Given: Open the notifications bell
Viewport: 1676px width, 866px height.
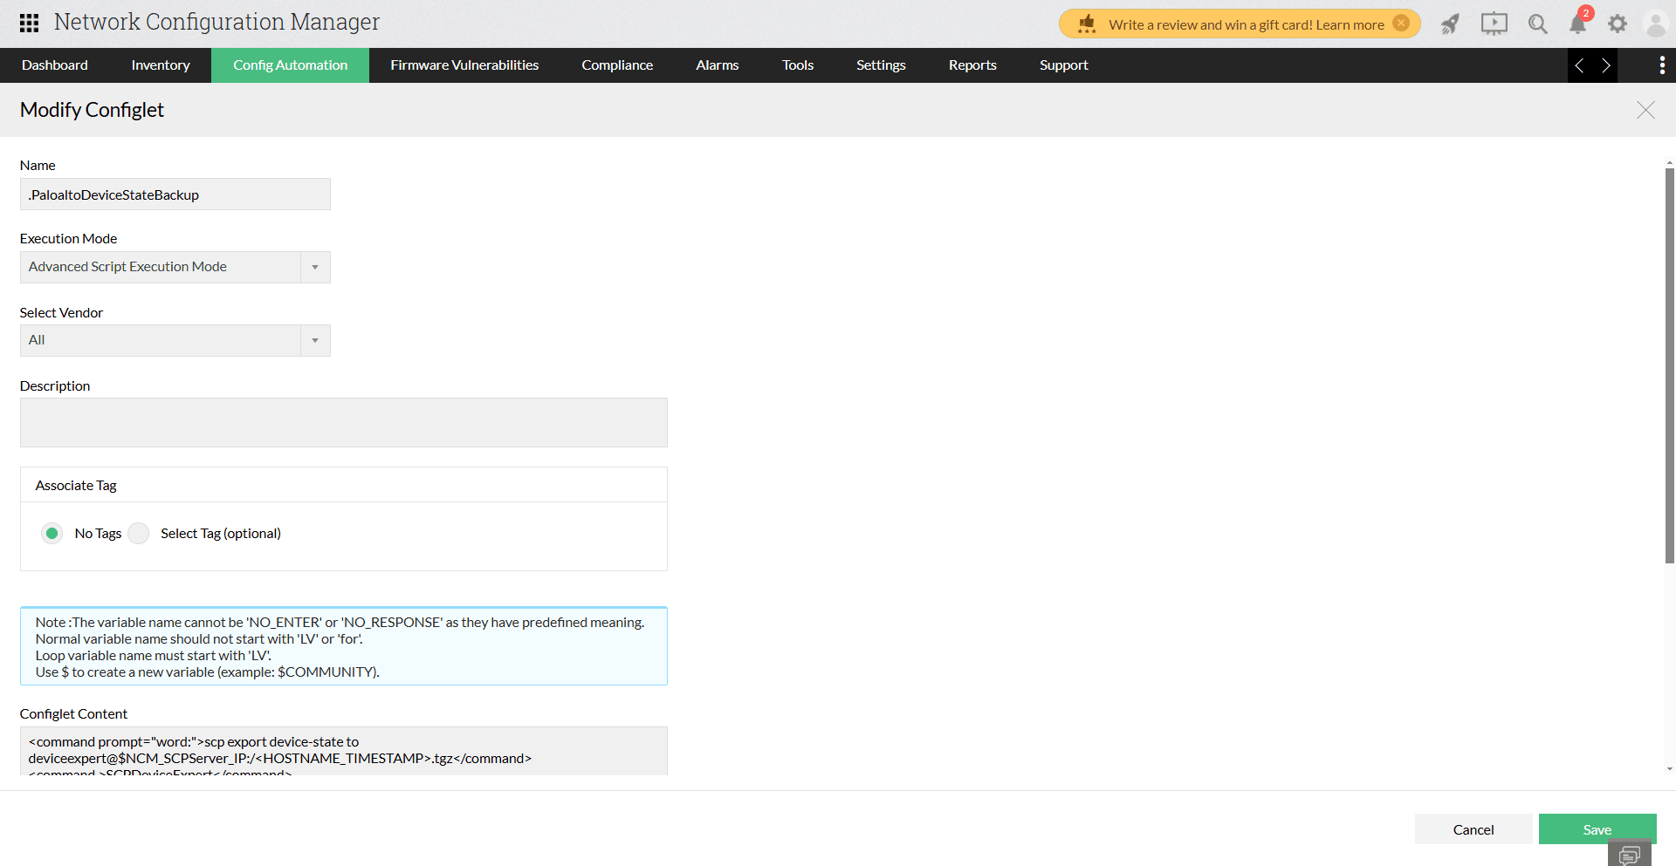Looking at the screenshot, I should pyautogui.click(x=1577, y=24).
